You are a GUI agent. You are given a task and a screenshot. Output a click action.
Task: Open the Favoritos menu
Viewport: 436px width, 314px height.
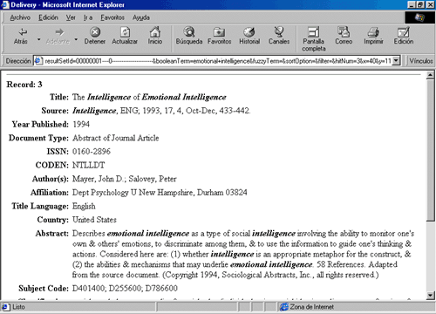(x=112, y=17)
